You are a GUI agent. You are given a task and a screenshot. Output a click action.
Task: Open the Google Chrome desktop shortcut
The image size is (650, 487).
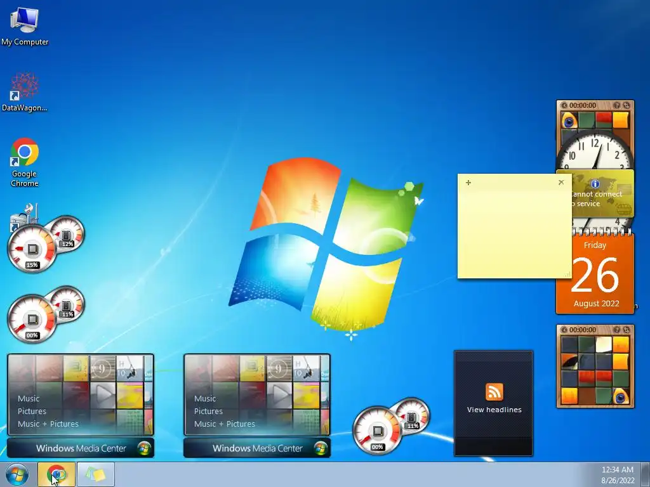25,162
